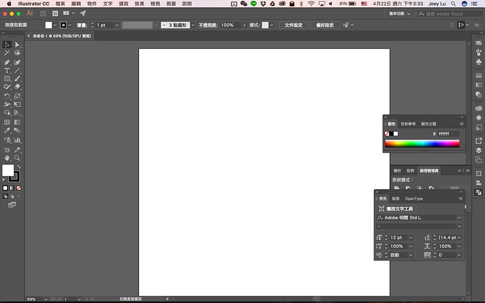Open the 檔案 menu
This screenshot has width=485, height=303.
tap(60, 4)
